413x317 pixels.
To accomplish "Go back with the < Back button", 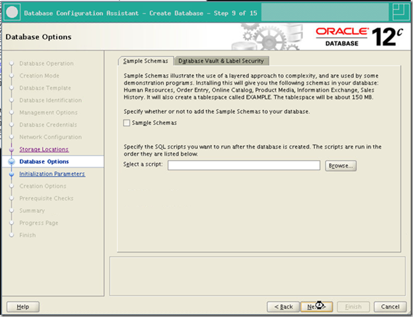I will 283,307.
